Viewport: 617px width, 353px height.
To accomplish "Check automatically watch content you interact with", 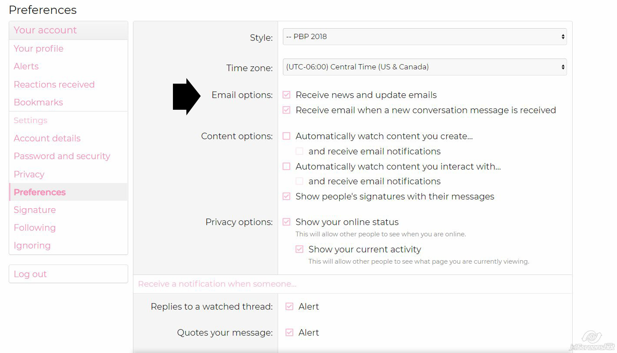I will click(286, 167).
